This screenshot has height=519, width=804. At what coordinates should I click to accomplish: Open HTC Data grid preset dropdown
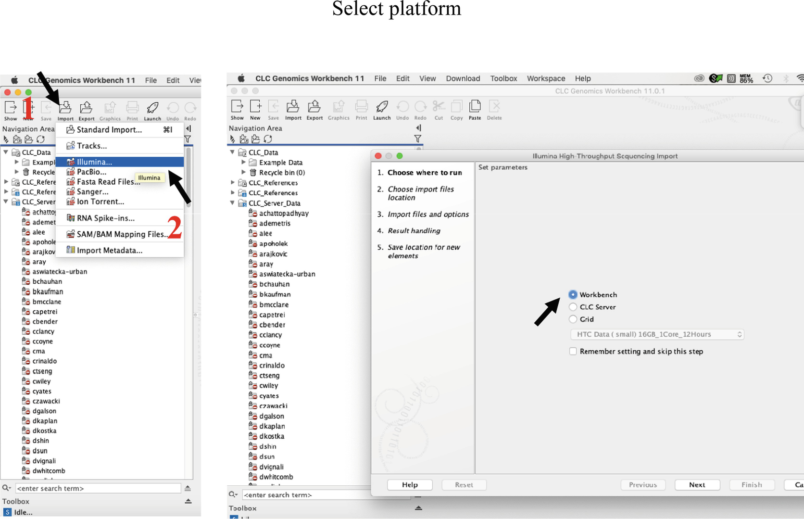pos(657,334)
